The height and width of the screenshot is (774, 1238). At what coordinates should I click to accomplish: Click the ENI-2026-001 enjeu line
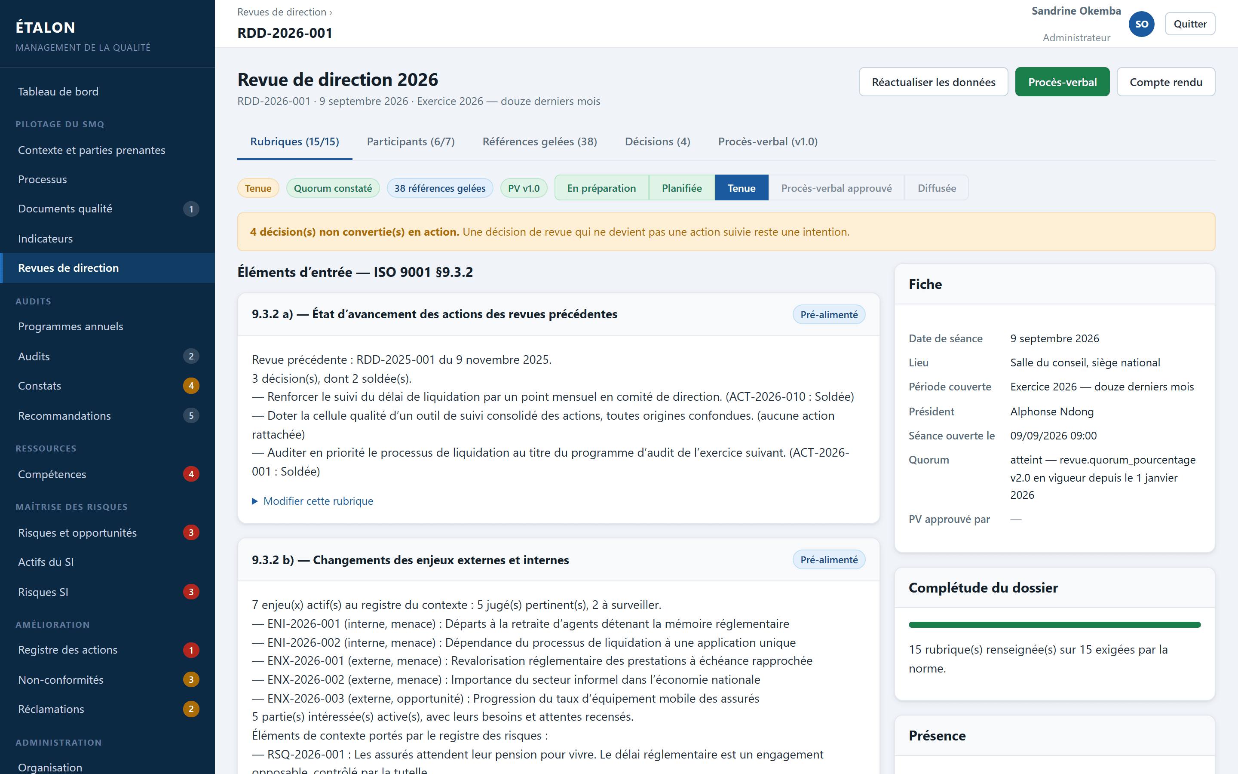click(x=520, y=623)
